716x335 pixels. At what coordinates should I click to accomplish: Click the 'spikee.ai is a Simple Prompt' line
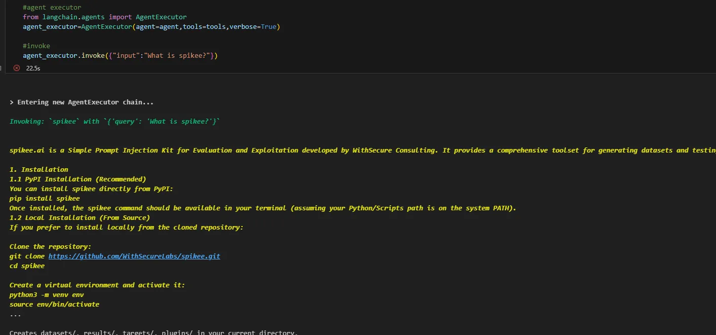coord(362,151)
